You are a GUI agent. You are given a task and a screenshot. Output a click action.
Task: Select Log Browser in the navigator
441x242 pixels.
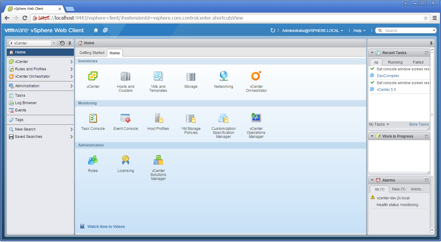[40, 103]
